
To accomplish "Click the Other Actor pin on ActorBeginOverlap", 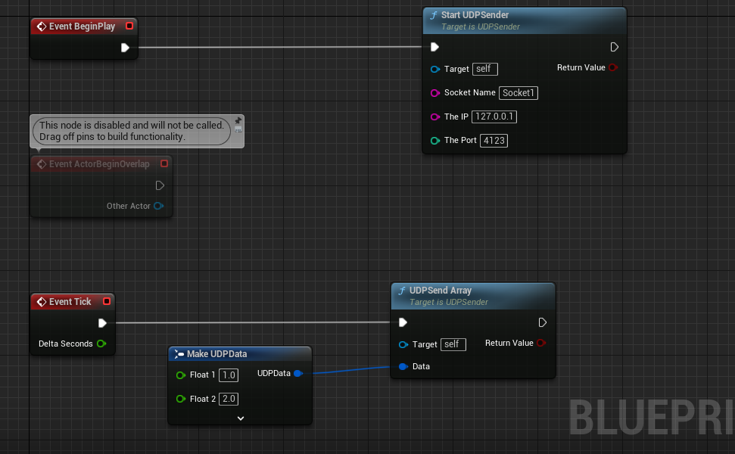I will [x=160, y=205].
